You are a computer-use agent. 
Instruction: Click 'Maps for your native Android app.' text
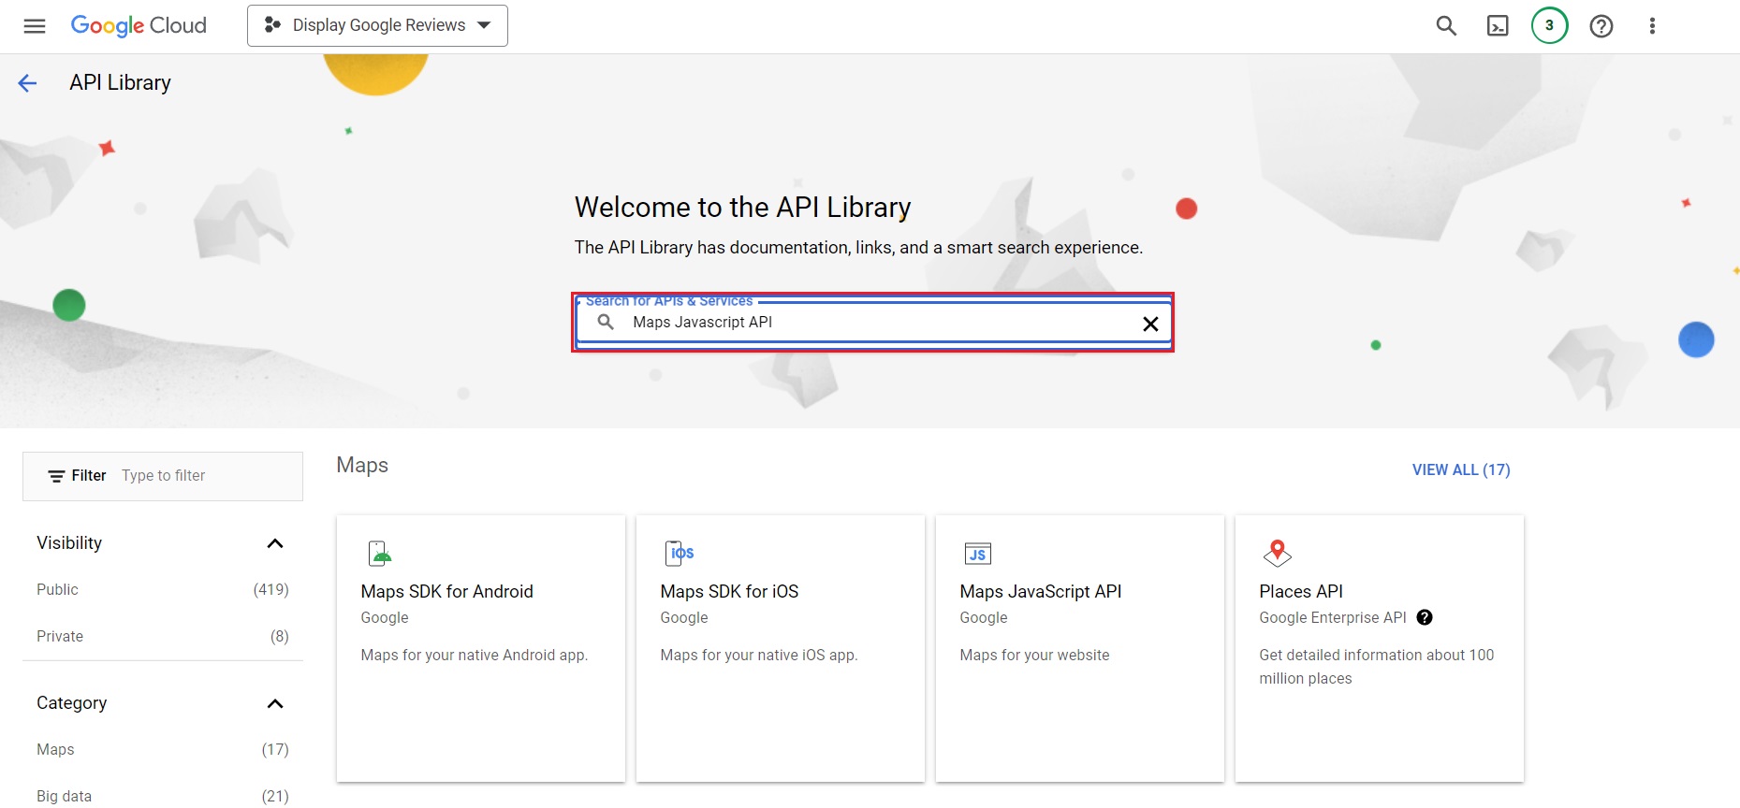coord(474,655)
